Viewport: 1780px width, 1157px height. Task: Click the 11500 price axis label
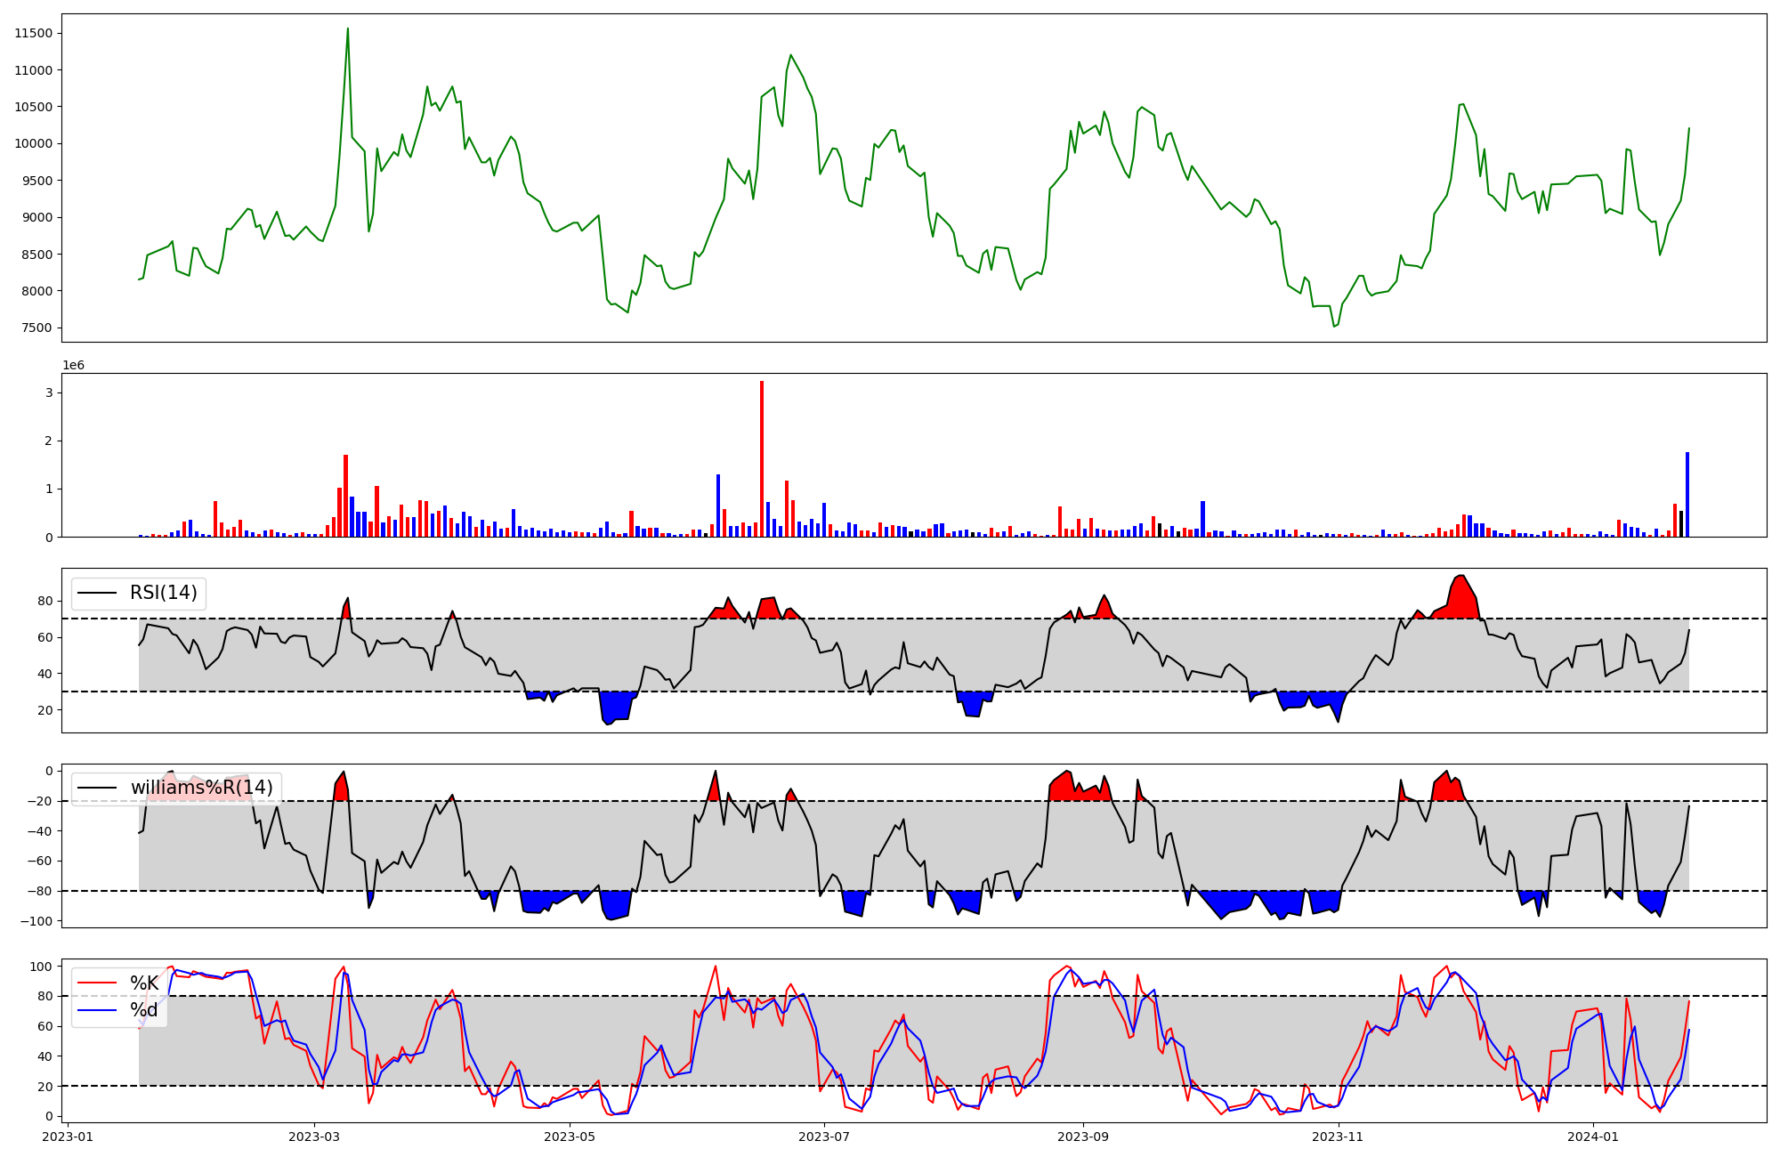coord(34,34)
